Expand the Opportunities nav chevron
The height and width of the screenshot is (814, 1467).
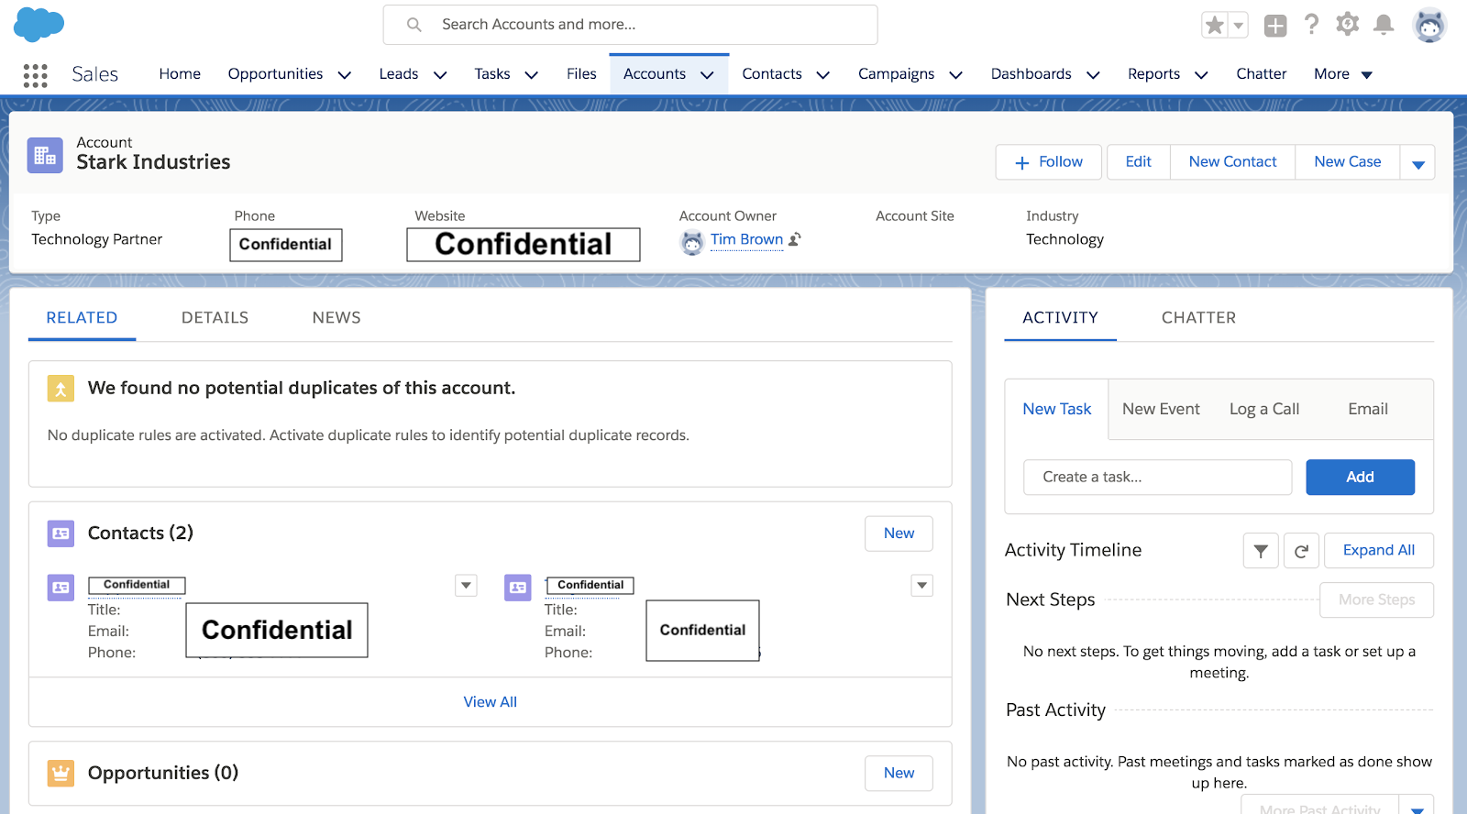345,75
